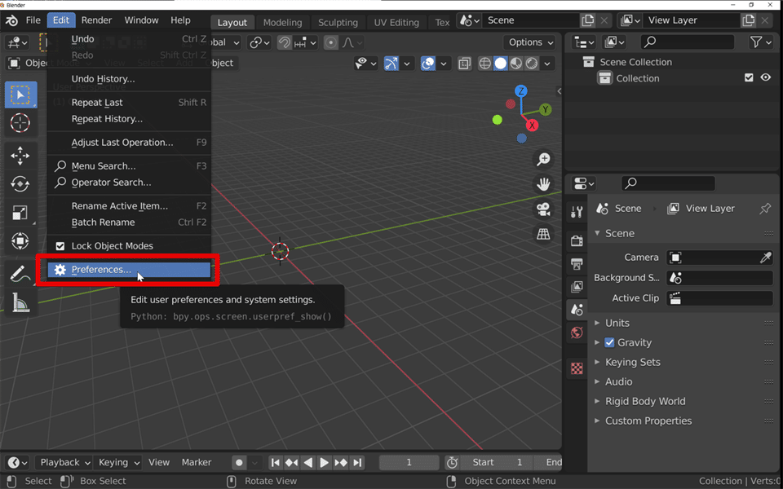The width and height of the screenshot is (783, 489).
Task: Click the pin icon in properties header
Action: click(765, 209)
